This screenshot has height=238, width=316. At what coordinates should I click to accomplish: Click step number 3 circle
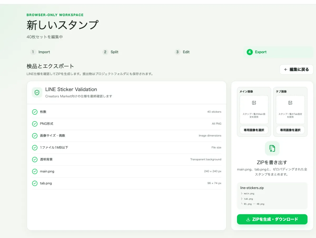coord(177,52)
